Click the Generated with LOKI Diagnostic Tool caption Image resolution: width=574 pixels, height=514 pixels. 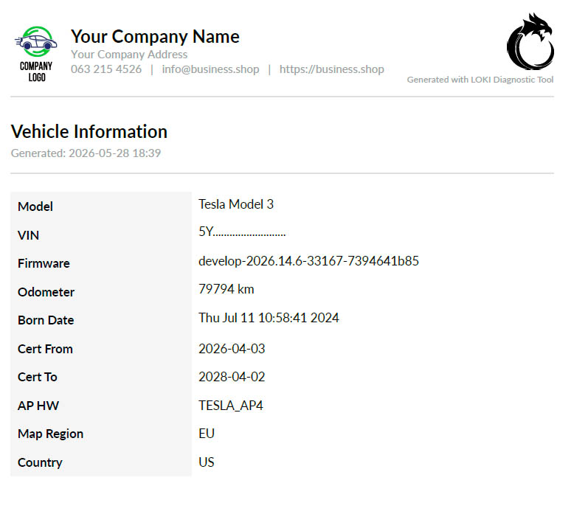pyautogui.click(x=480, y=80)
